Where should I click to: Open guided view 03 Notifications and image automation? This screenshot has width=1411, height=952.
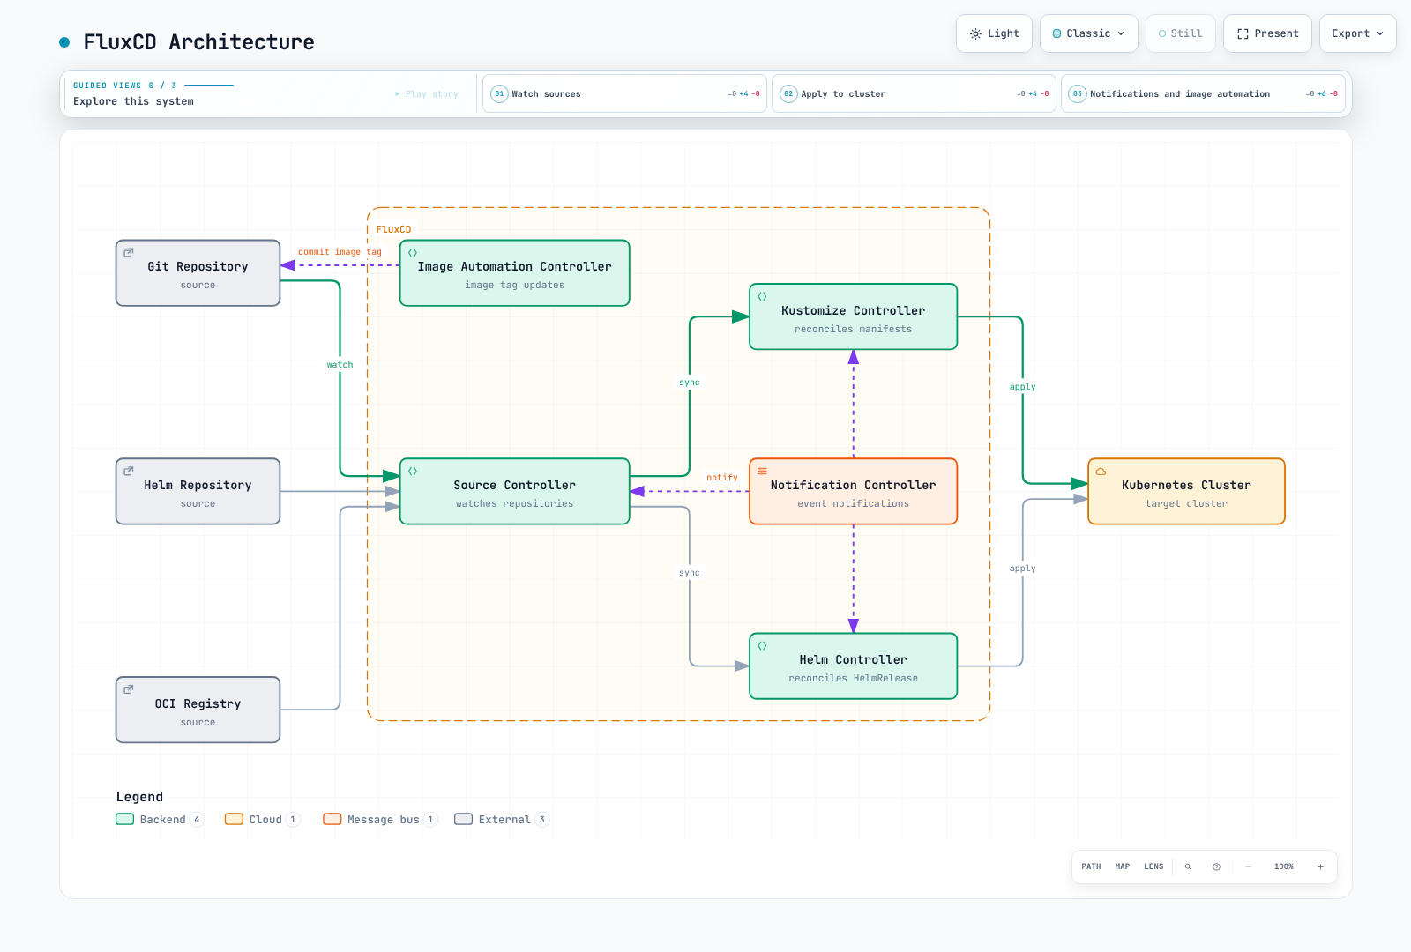coord(1203,93)
